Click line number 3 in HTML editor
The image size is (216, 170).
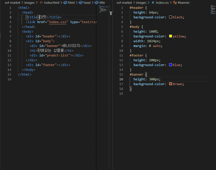(10, 17)
